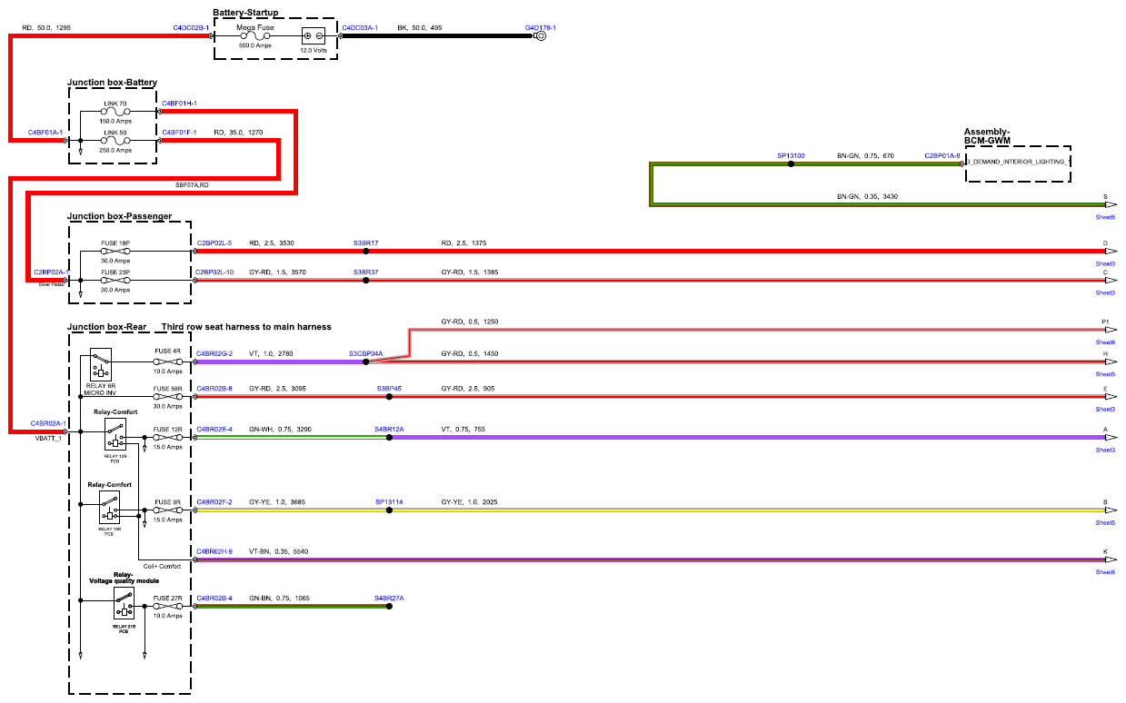Viewport: 1126px width, 703px height.
Task: Select the Assembly-BCM-GWM module box
Action: coord(1018,163)
